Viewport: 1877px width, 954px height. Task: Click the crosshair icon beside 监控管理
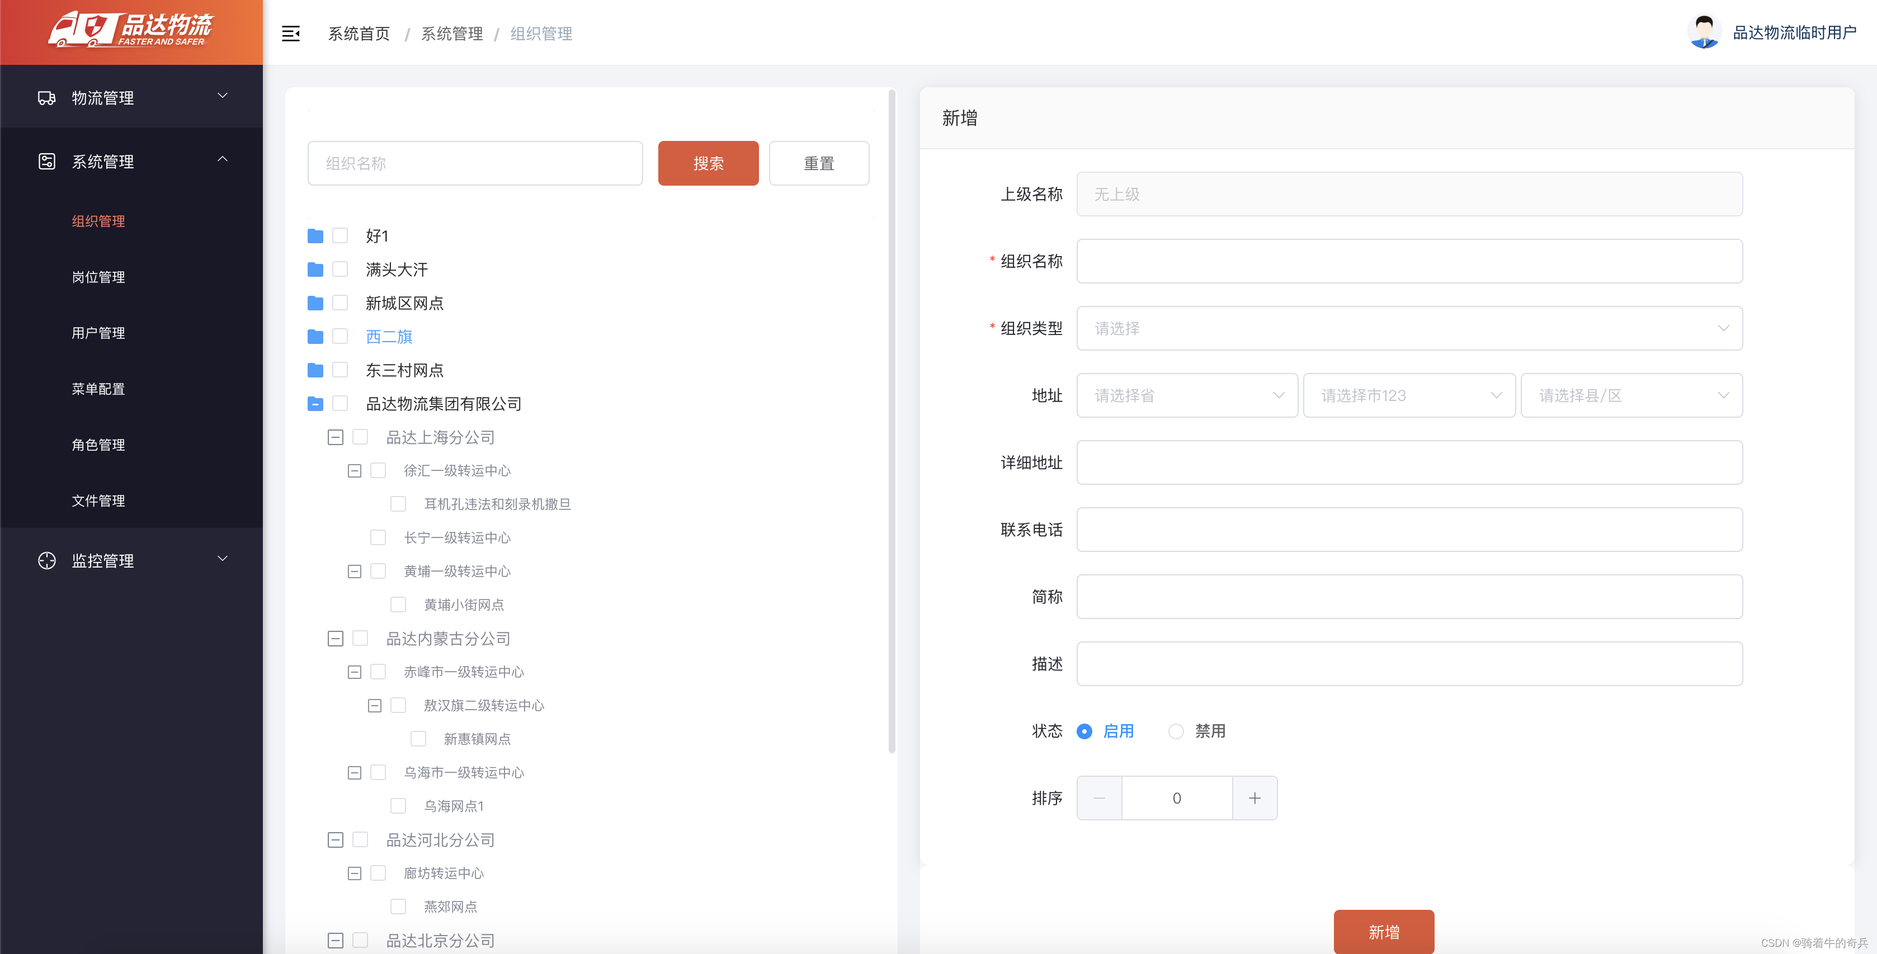pos(46,560)
